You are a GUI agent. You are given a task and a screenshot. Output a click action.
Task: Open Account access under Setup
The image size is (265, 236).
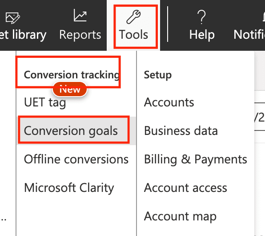click(185, 188)
